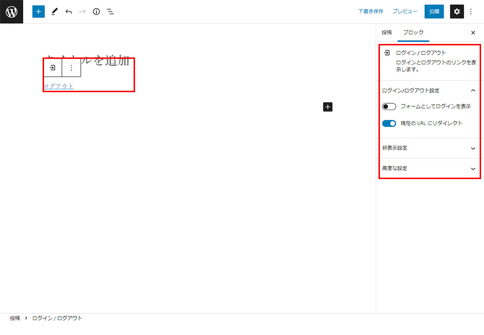
Task: Click the 下書き保存 link
Action: pyautogui.click(x=371, y=12)
